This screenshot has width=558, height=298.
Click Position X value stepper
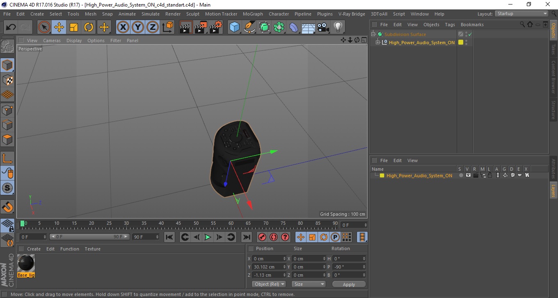click(284, 259)
